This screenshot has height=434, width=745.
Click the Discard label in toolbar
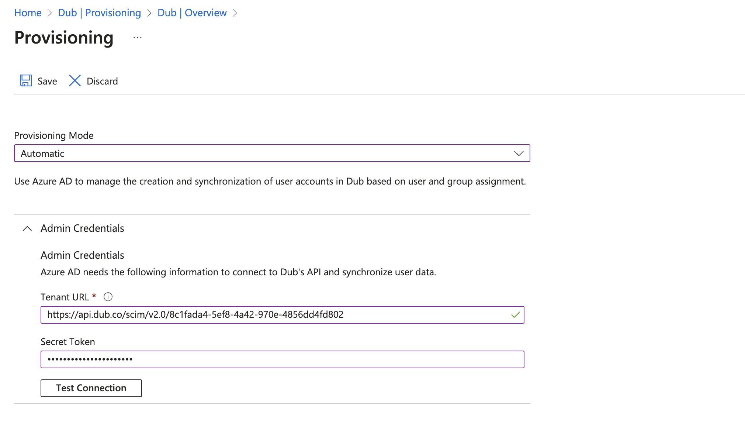click(x=102, y=81)
